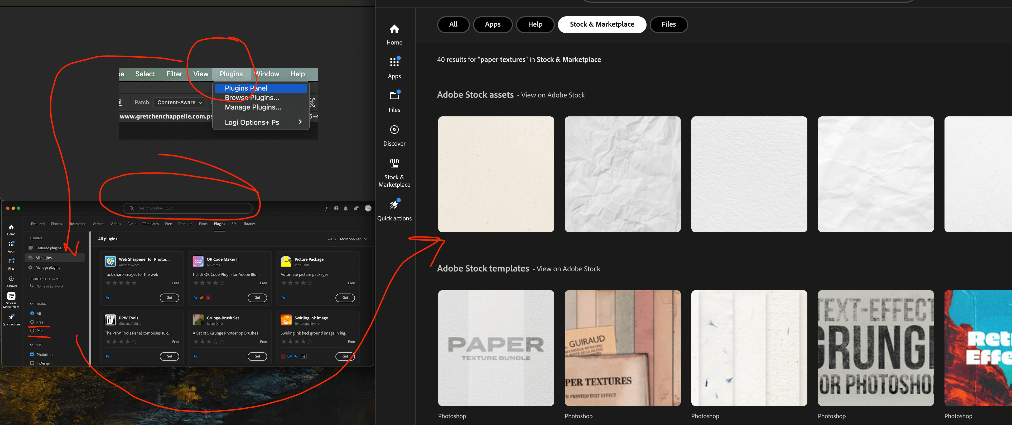Screen dimensions: 1012x425
Task: Select the All pricing radio button
Action: 32,313
